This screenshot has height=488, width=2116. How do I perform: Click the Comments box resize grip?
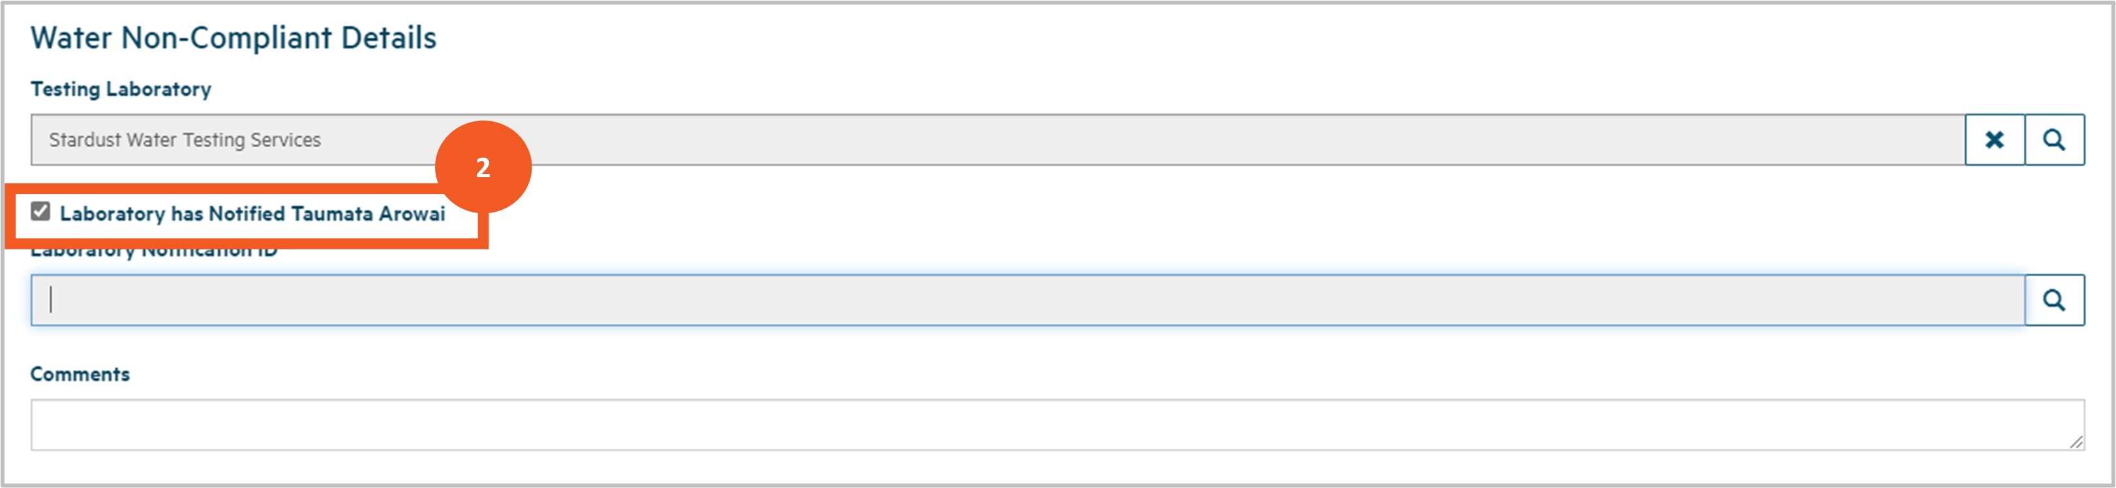pos(2076,442)
